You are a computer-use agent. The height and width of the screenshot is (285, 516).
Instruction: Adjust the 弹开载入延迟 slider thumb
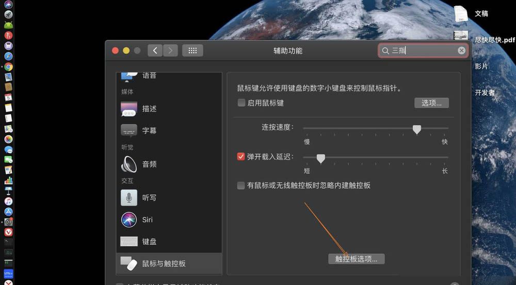(x=320, y=159)
